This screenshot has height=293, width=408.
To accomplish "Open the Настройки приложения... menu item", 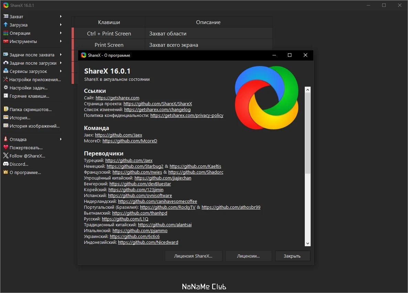I will pos(32,80).
